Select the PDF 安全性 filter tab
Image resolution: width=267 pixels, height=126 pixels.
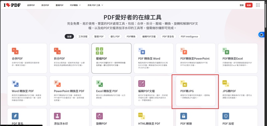(168, 36)
